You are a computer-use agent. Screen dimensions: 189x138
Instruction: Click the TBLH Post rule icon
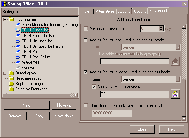point(18,52)
